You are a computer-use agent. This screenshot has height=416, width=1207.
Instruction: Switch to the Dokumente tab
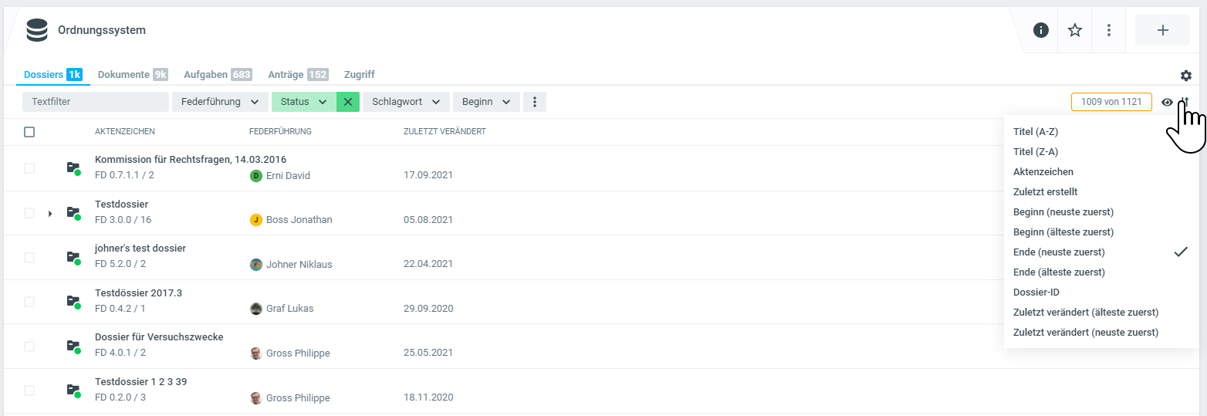[x=132, y=75]
